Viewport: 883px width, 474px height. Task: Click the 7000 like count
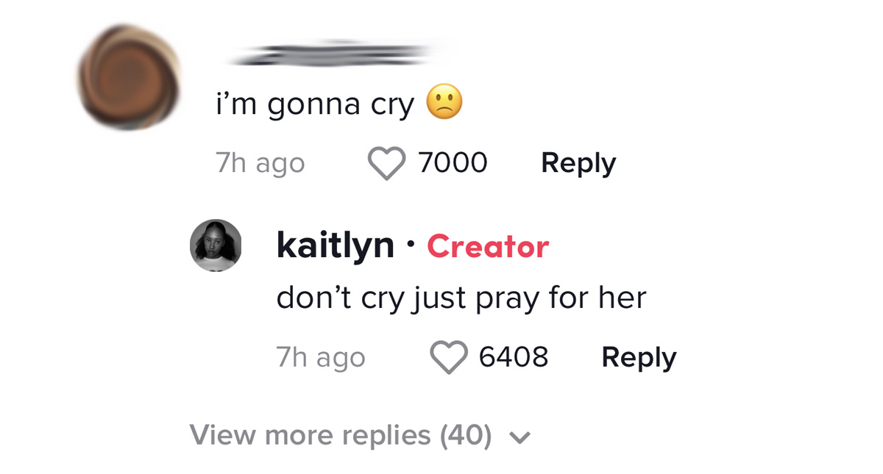(453, 163)
